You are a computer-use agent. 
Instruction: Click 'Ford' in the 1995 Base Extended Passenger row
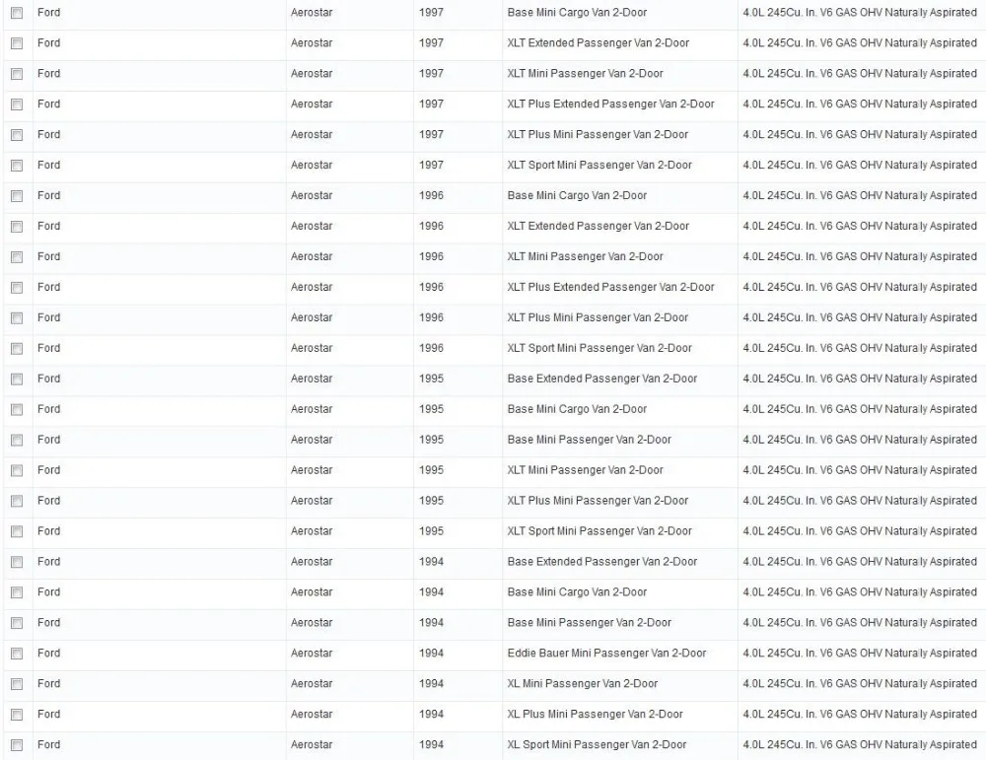click(x=49, y=380)
